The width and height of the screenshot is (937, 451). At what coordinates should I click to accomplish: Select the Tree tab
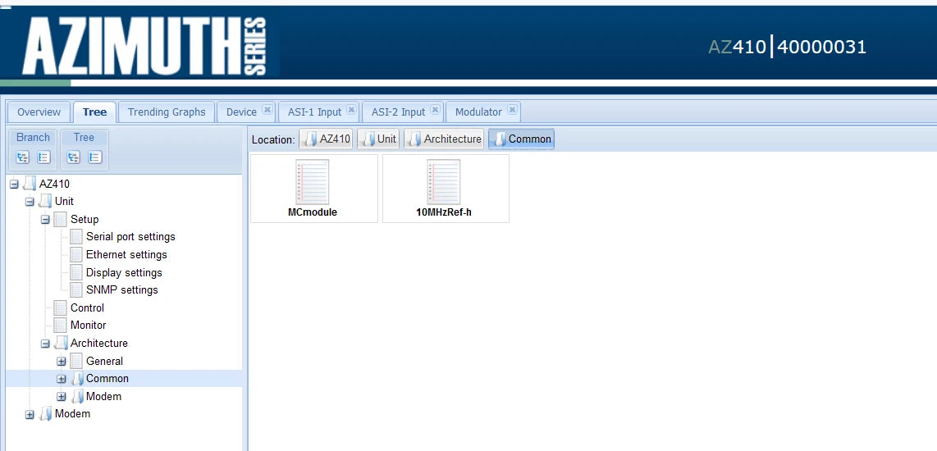click(x=94, y=112)
